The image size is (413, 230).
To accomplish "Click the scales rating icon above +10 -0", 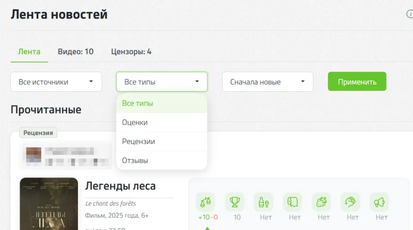I will (205, 202).
